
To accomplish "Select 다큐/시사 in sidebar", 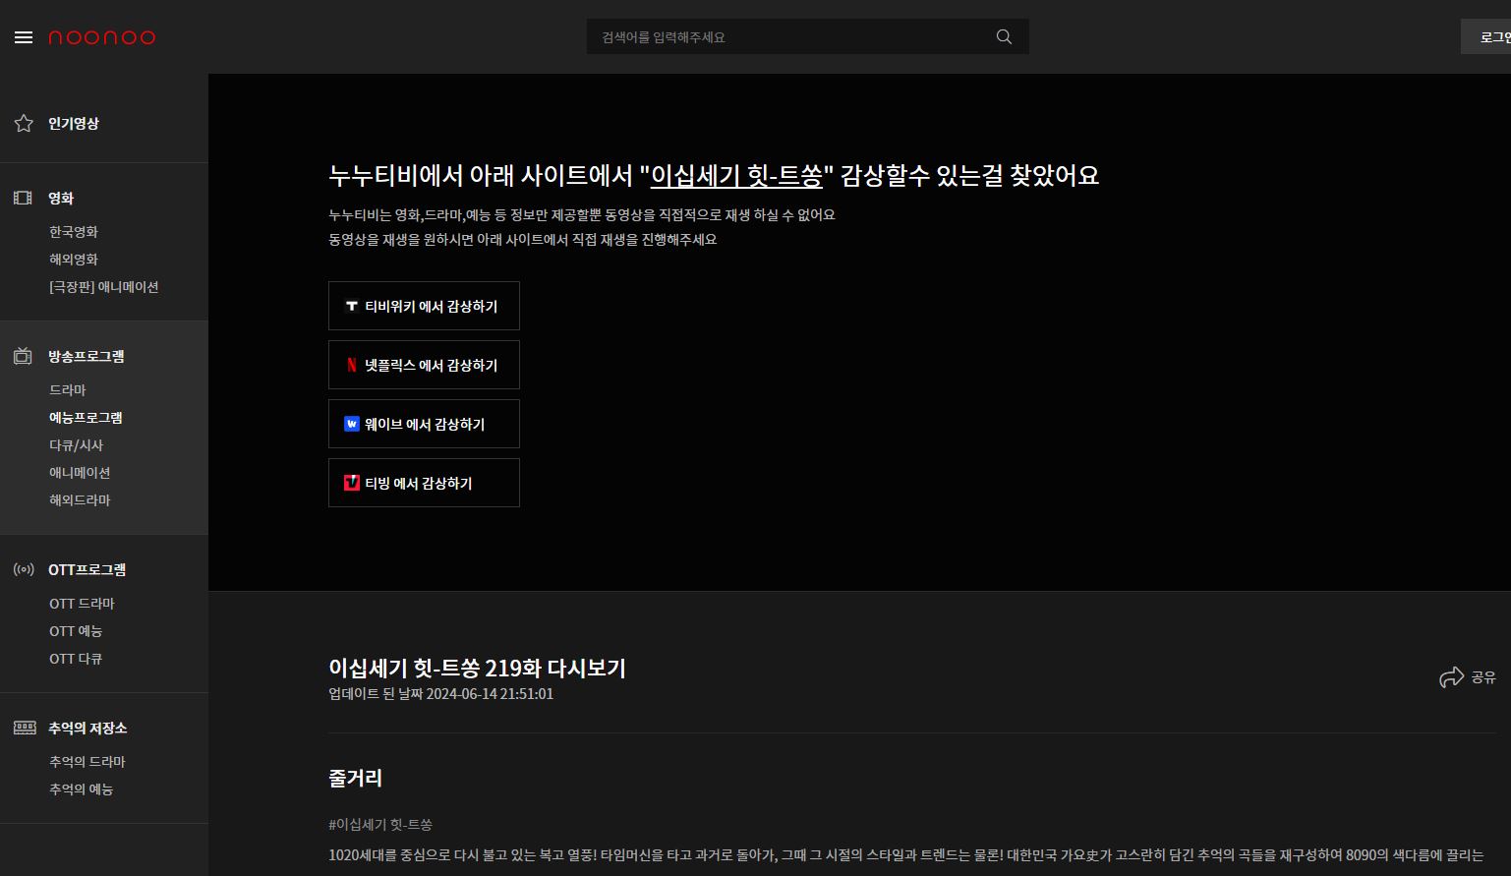I will pyautogui.click(x=77, y=444).
